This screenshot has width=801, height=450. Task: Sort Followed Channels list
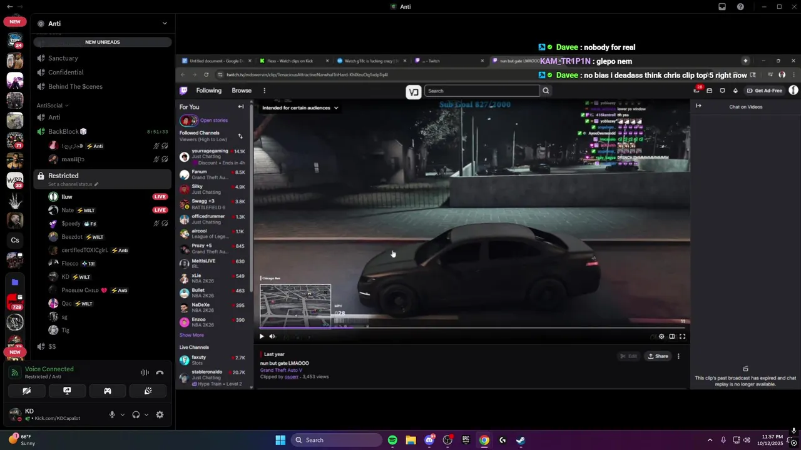tap(240, 136)
